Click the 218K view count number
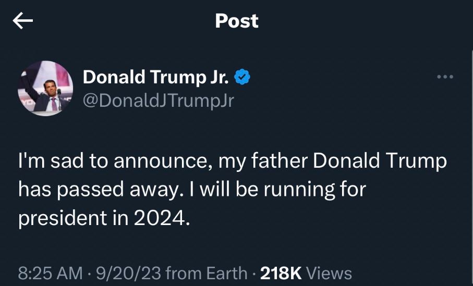The image size is (473, 286). [281, 273]
